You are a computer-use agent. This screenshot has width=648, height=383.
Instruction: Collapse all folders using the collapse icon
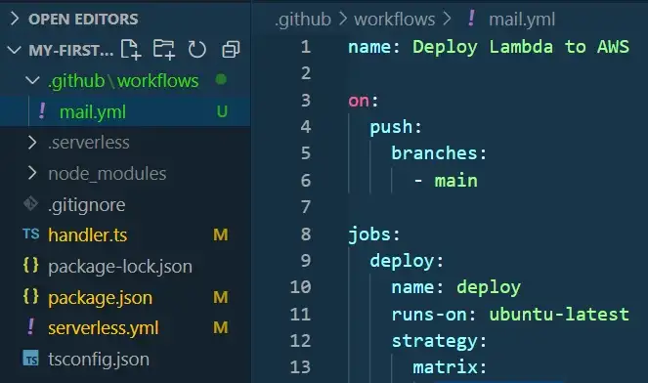click(x=231, y=50)
